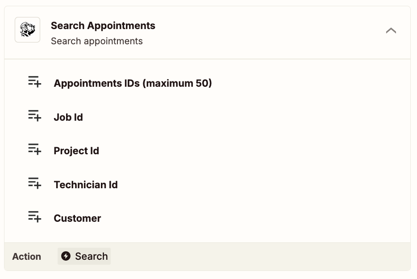Click the Action label in footer
The height and width of the screenshot is (279, 417).
coord(27,256)
